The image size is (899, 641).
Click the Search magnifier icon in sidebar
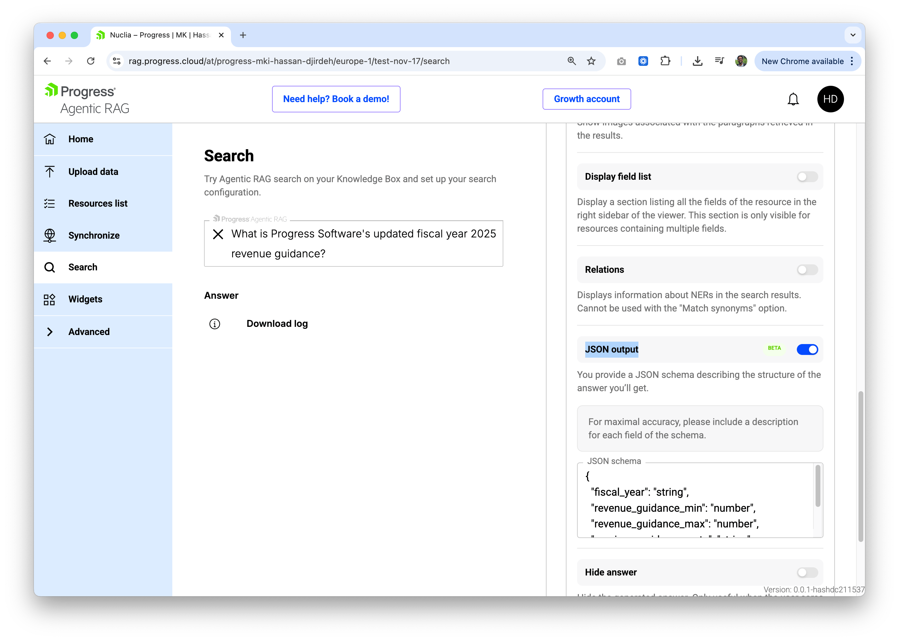click(49, 268)
